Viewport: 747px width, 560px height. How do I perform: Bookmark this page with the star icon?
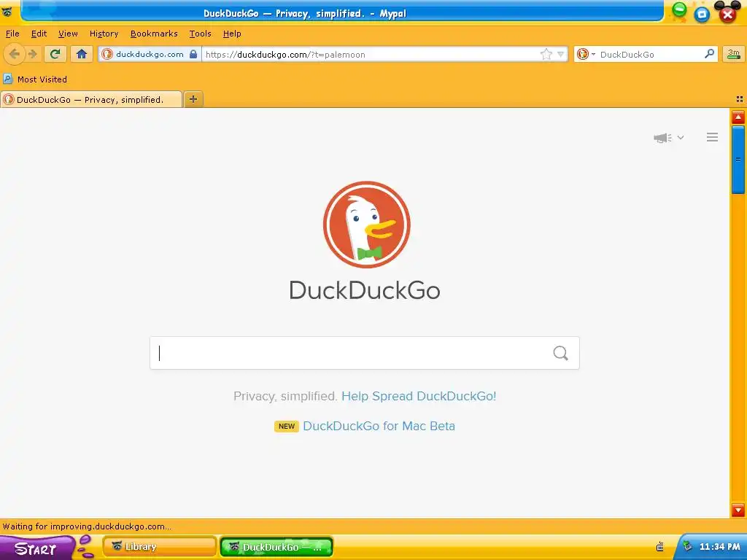[x=546, y=54]
